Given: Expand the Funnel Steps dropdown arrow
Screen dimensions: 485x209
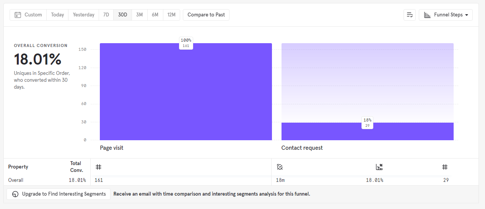Looking at the screenshot, I should 467,15.
